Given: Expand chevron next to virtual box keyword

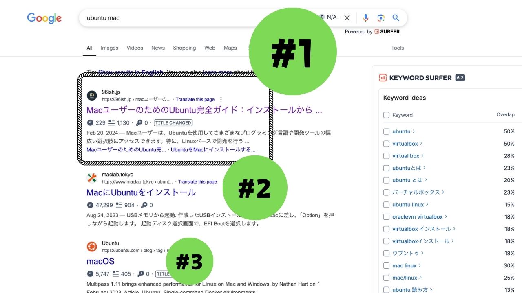Looking at the screenshot, I should pyautogui.click(x=422, y=156).
